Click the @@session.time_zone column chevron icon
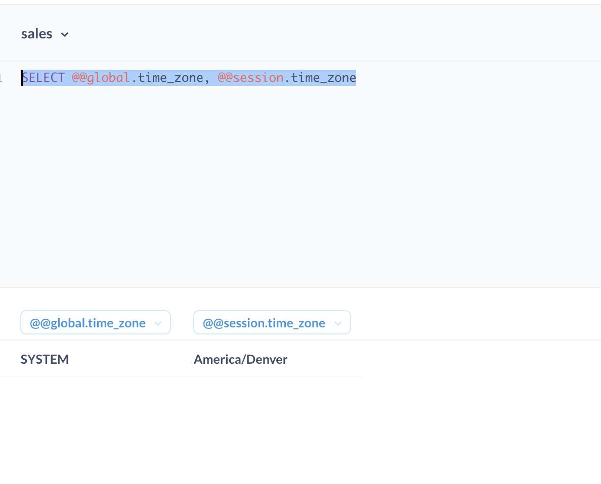 click(x=338, y=322)
